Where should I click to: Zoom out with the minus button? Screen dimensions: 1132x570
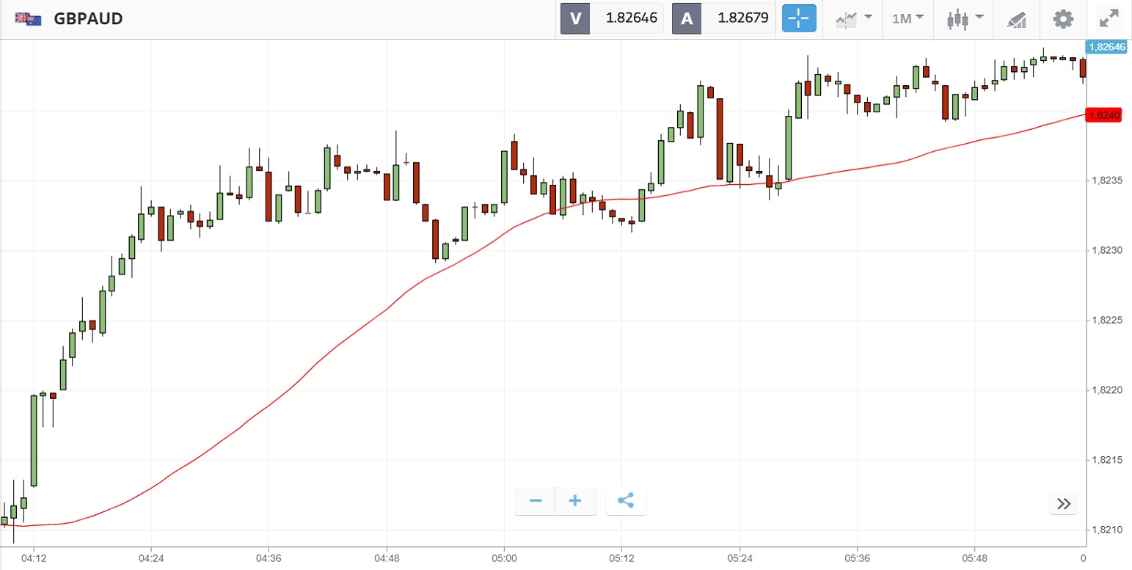pos(536,501)
